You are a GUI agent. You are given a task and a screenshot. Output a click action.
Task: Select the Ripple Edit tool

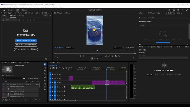(x=45, y=71)
